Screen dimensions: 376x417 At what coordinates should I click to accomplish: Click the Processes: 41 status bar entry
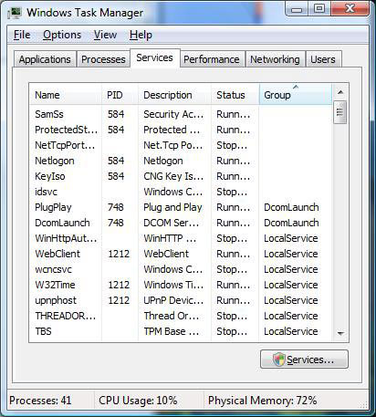[x=40, y=401]
